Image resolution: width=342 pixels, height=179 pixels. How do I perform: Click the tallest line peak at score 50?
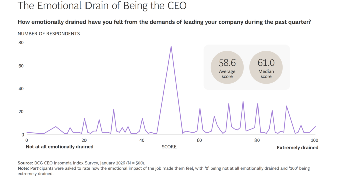click(171, 47)
